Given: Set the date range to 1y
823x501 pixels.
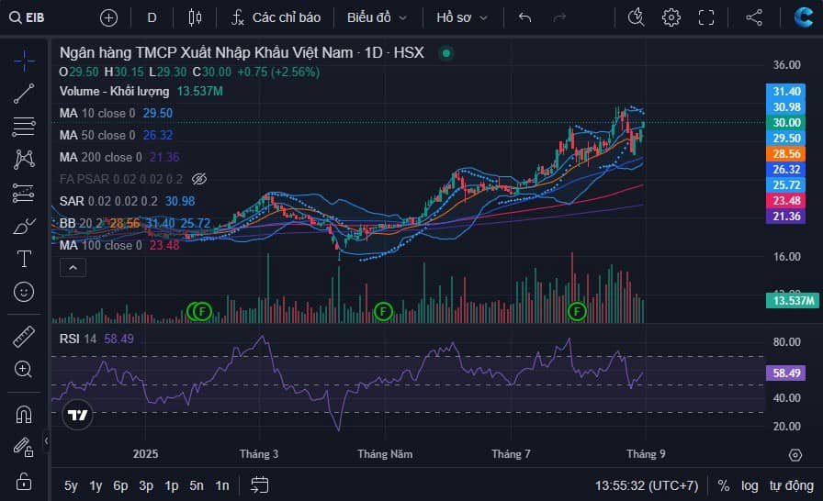Looking at the screenshot, I should click(96, 485).
